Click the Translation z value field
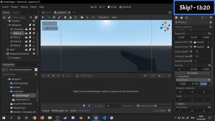The width and height of the screenshot is (215, 121). pos(205,84)
